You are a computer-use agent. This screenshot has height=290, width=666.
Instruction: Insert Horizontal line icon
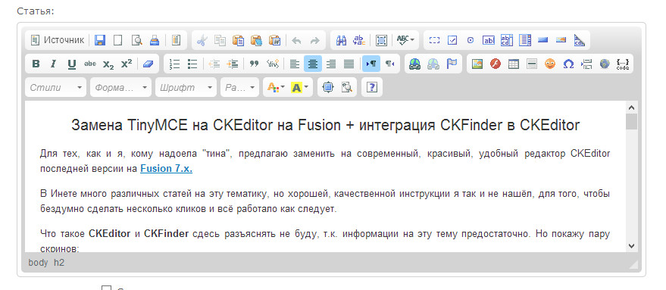[531, 64]
